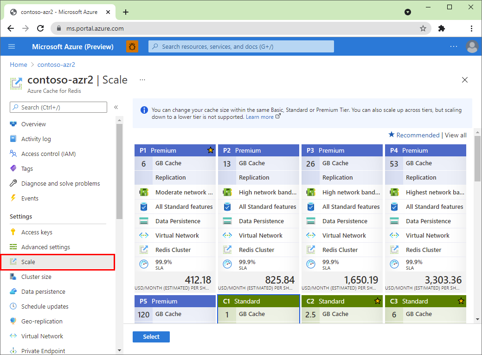Open the top-bar overflow ellipsis menu

(453, 46)
